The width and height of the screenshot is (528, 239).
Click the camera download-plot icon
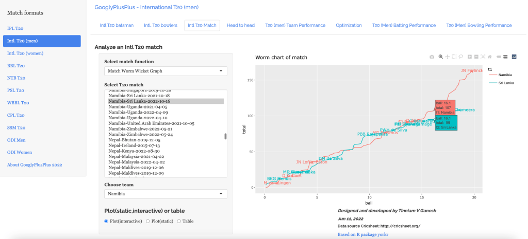tap(432, 57)
